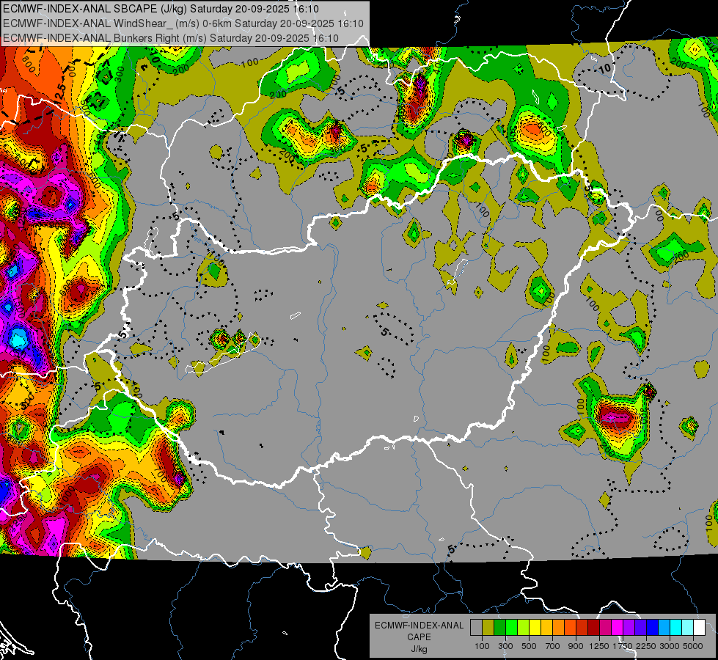This screenshot has height=660, width=718.
Task: Click the white last swatch in legend
Action: point(699,628)
